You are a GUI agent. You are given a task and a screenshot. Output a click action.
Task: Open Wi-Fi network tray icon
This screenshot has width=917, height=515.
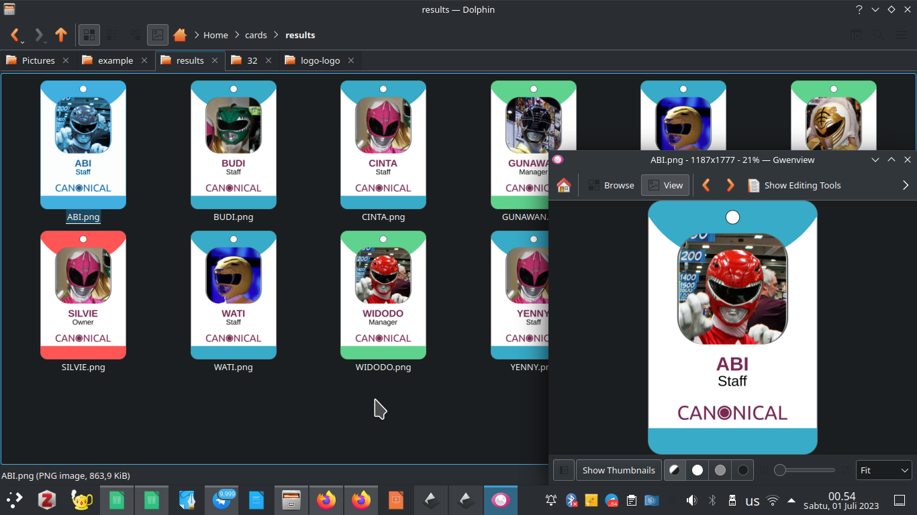[773, 500]
